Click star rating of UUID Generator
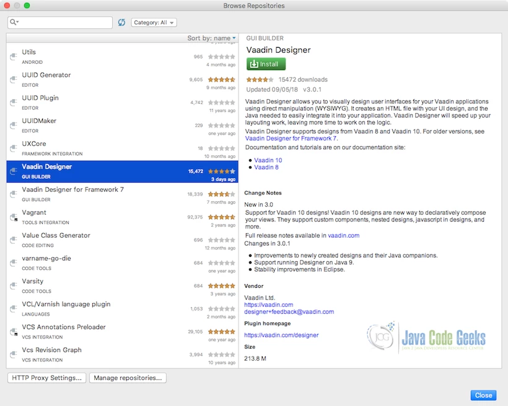Image resolution: width=508 pixels, height=406 pixels. (x=222, y=79)
